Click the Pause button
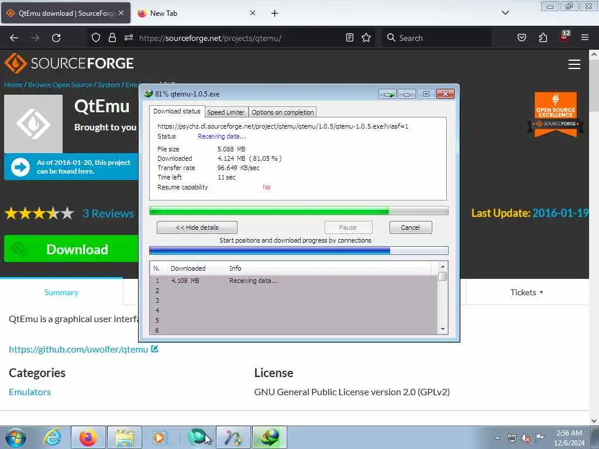The image size is (599, 449). [x=348, y=227]
